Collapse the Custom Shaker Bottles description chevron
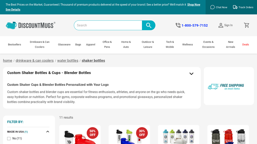 click(x=191, y=74)
